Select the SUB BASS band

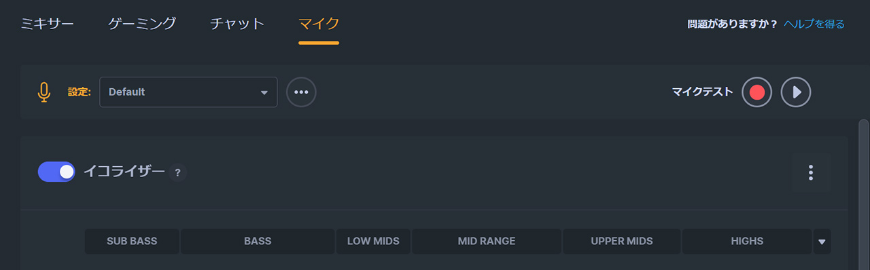pyautogui.click(x=132, y=242)
